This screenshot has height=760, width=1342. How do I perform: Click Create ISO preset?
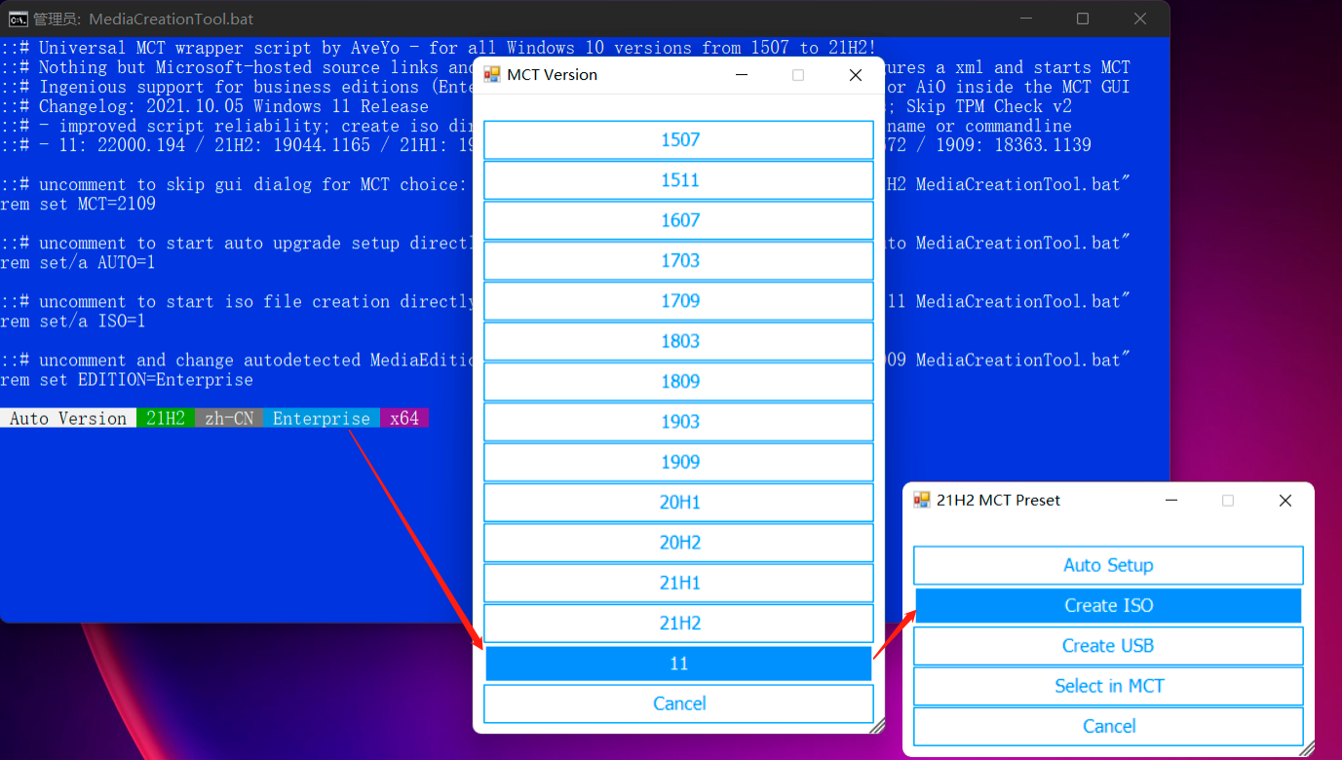point(1108,606)
